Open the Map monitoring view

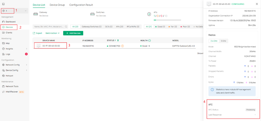pos(8,43)
